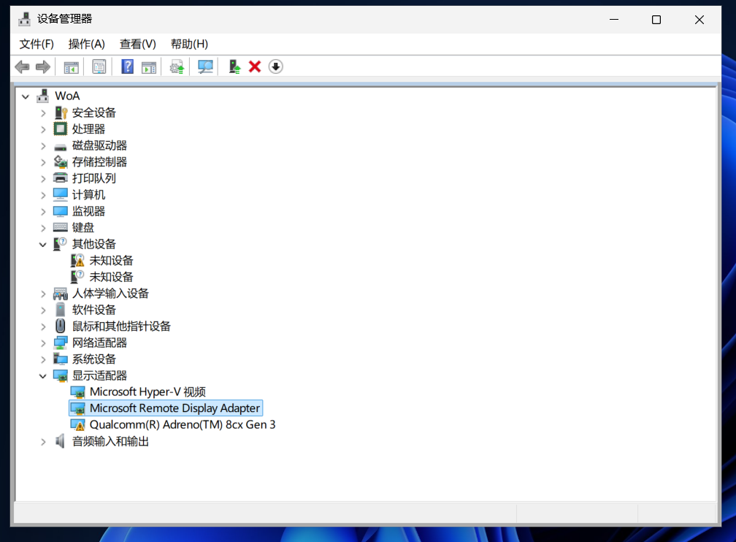
Task: Click the 安全设备 category icon
Action: tap(61, 112)
